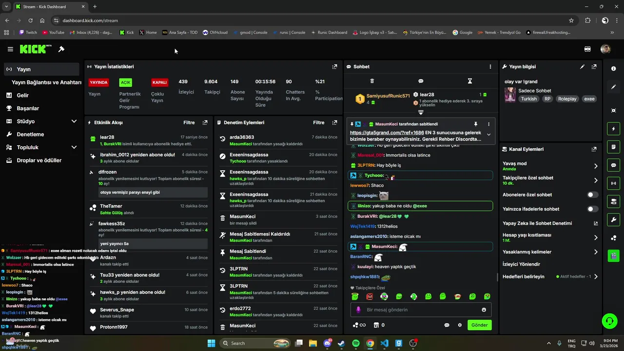Open Takipçilere özel sohbet options arrow

[595, 180]
